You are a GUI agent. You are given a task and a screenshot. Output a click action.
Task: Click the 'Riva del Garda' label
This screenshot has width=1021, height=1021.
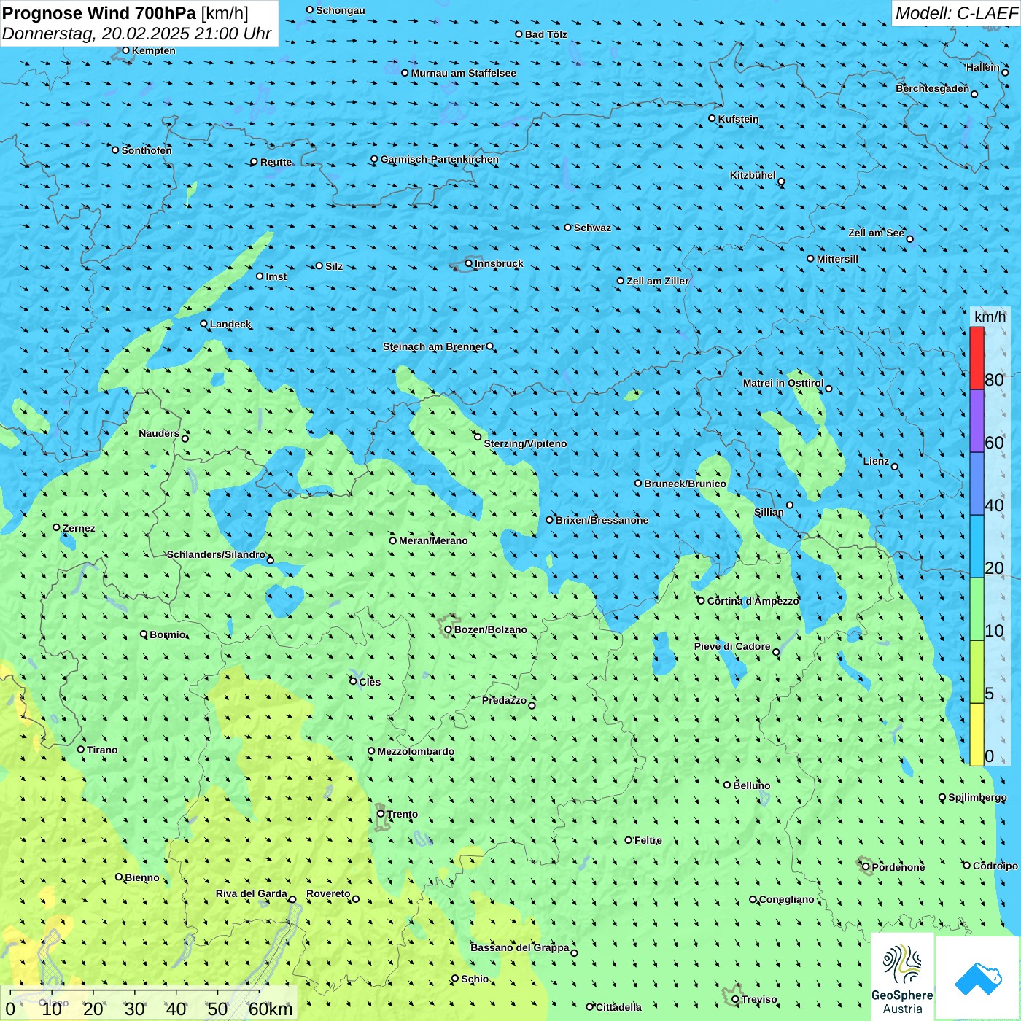252,893
